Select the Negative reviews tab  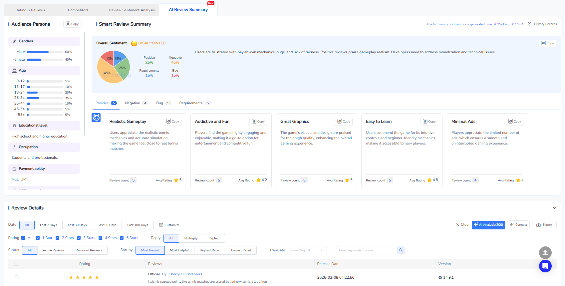tap(133, 103)
